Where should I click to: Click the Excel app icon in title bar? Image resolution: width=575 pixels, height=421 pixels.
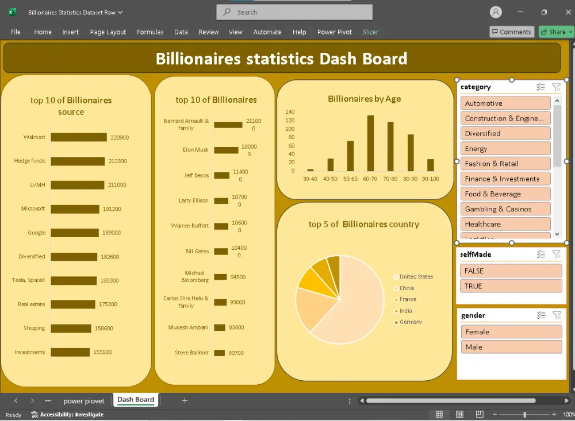pyautogui.click(x=12, y=12)
